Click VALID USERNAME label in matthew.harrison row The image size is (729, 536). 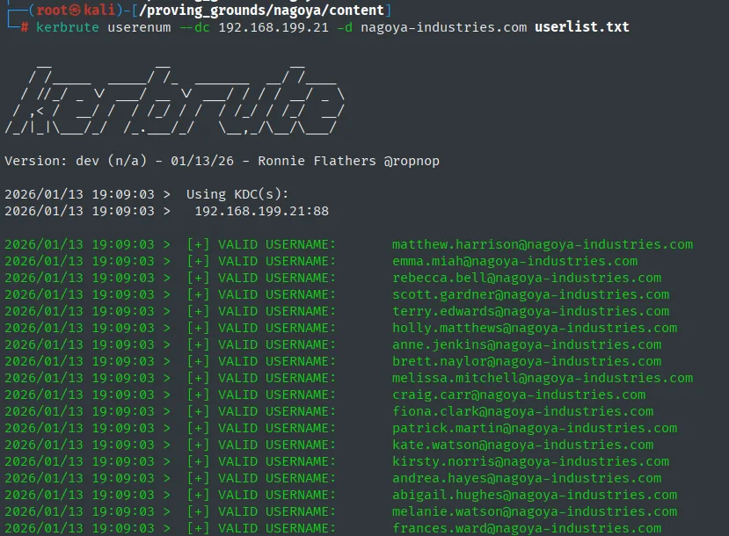click(x=277, y=244)
